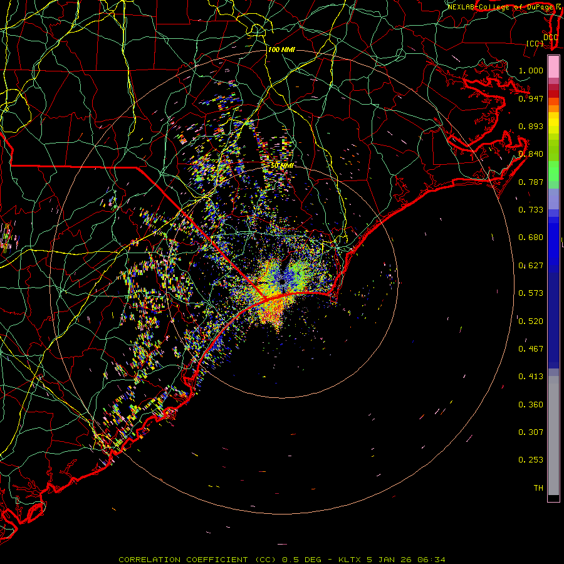Image resolution: width=564 pixels, height=564 pixels.
Task: Click the 0.573 color scale value
Action: 531,293
